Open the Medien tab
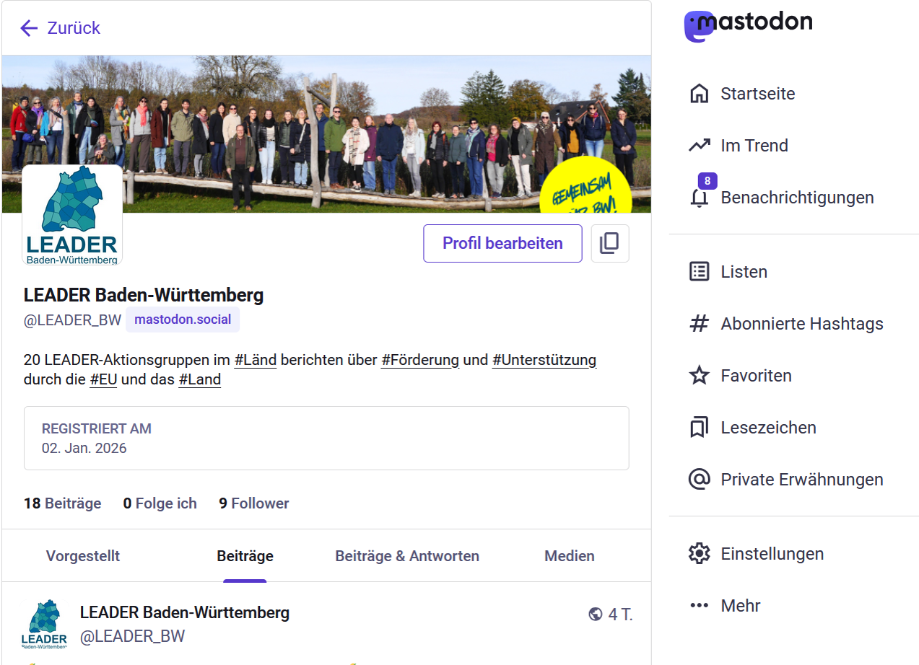This screenshot has height=665, width=919. pyautogui.click(x=569, y=556)
